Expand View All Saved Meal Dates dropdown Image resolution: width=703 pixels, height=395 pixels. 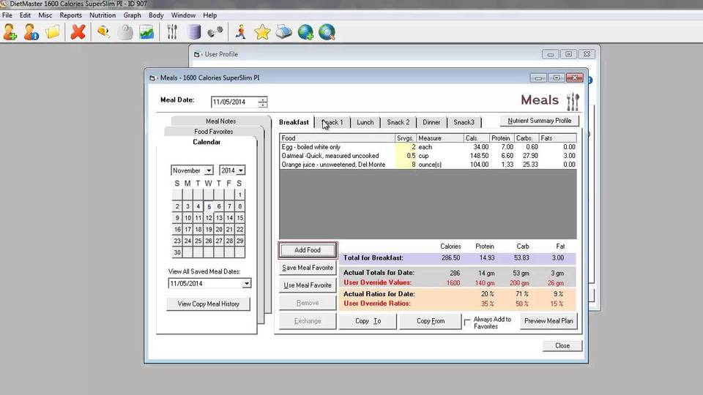(x=246, y=283)
